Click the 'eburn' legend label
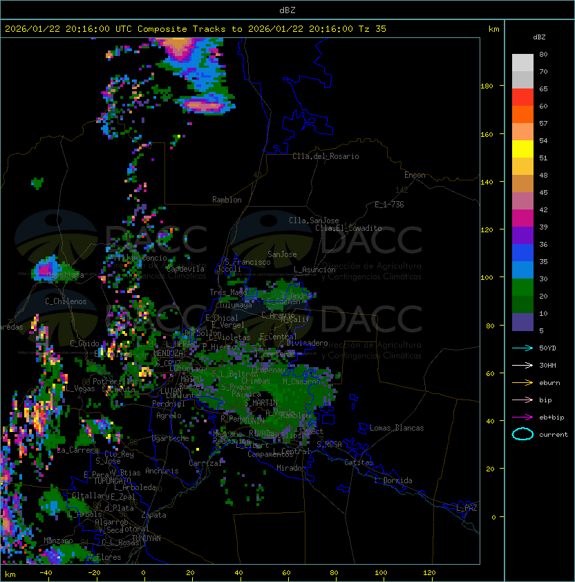This screenshot has height=582, width=575. (x=549, y=383)
